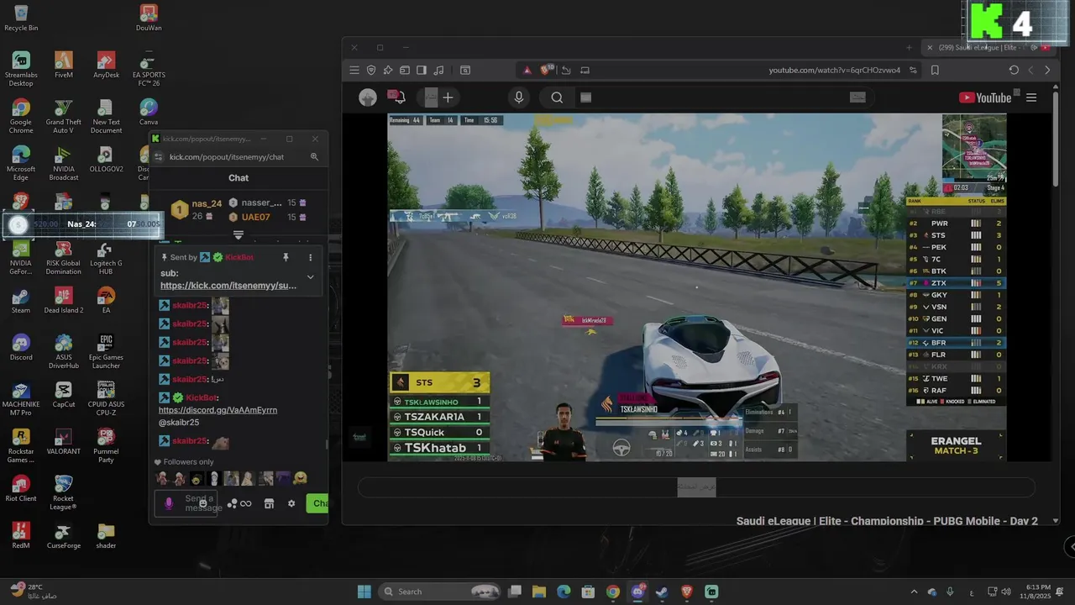
Task: Open the Recycle Bin
Action: pos(21,18)
